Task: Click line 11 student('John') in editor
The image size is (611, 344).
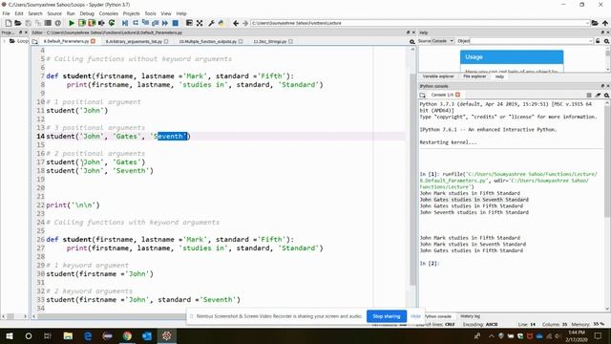Action: (x=76, y=111)
